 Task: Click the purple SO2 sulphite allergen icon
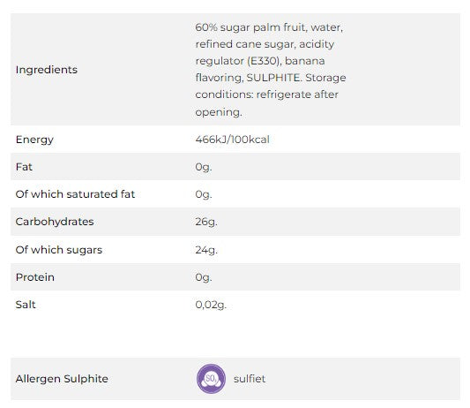coord(211,379)
